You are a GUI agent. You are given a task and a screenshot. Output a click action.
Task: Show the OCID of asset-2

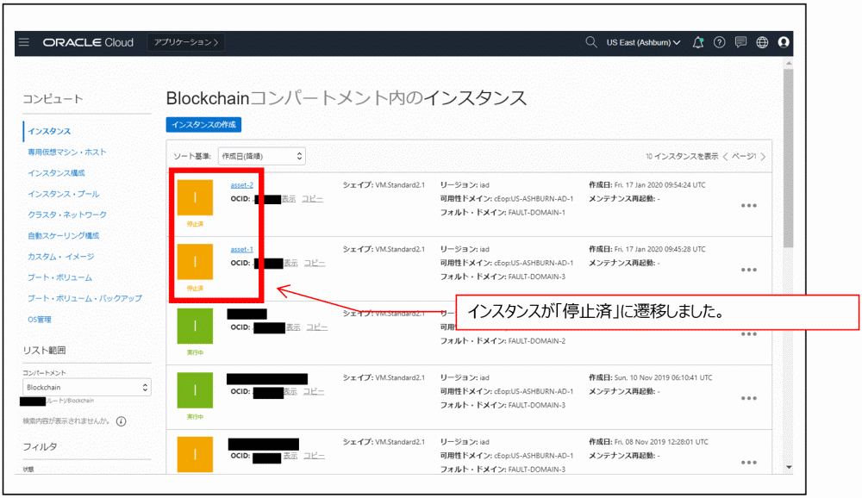289,199
